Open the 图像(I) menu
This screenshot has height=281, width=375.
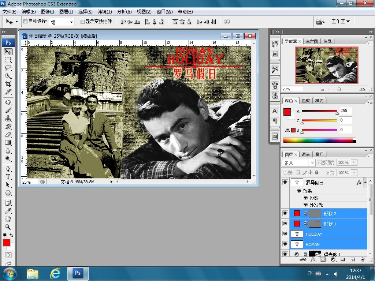(47, 11)
